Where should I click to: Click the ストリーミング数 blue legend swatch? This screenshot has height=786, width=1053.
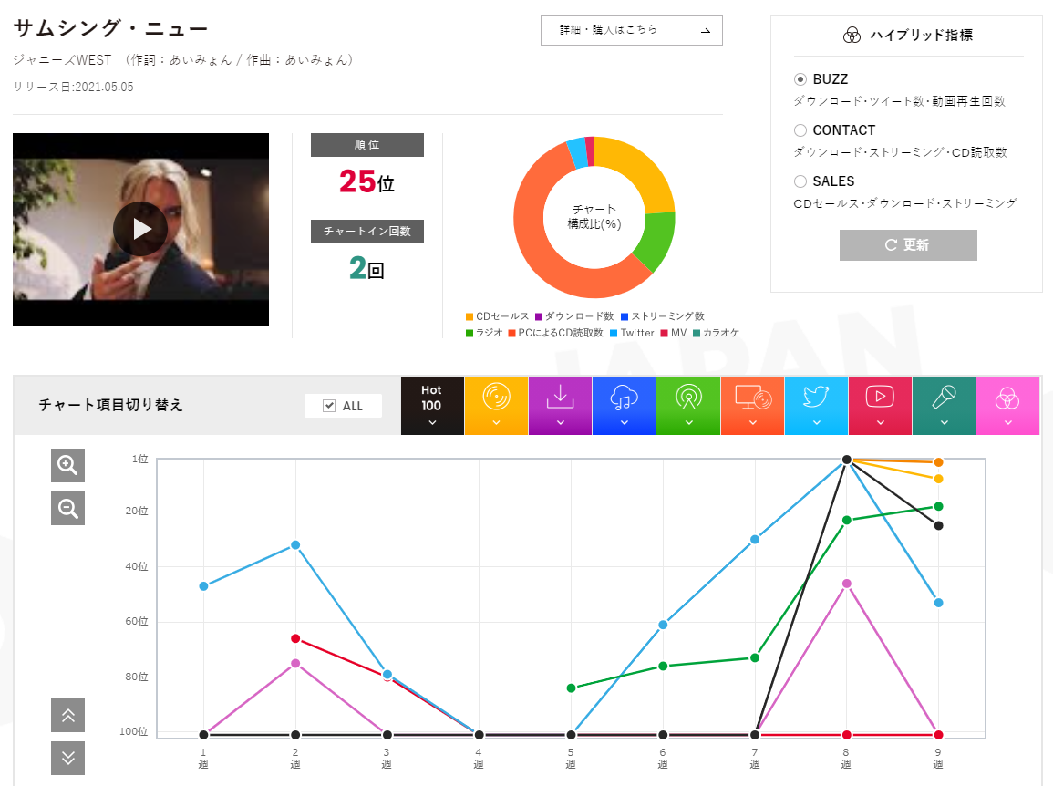pyautogui.click(x=625, y=316)
